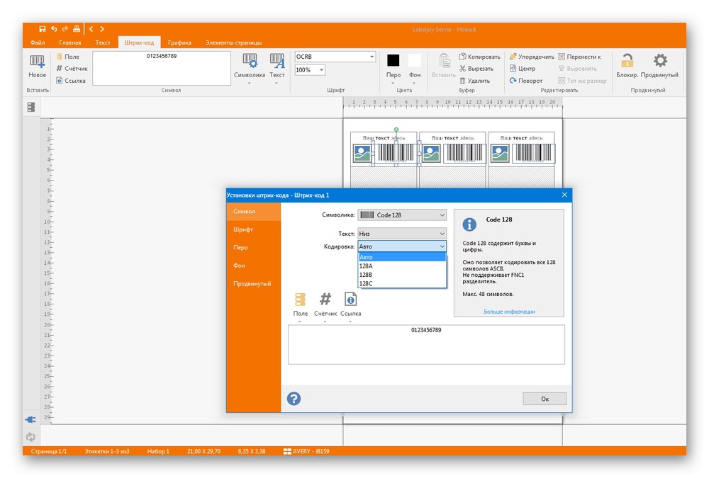Open the Текст Низ dropdown

(x=402, y=234)
